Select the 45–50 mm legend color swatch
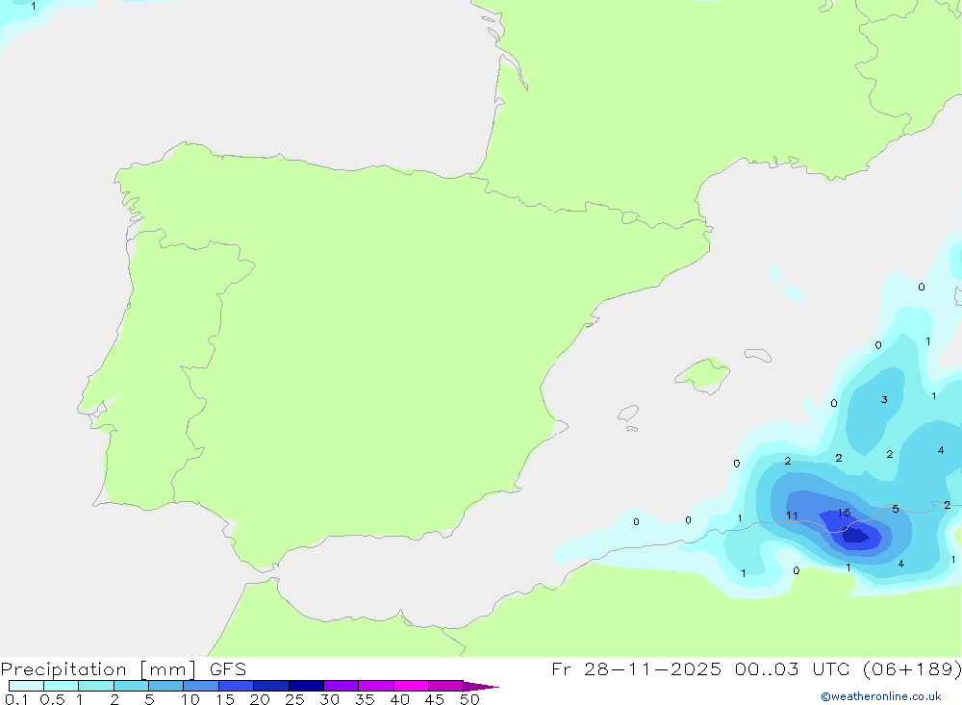 445,686
